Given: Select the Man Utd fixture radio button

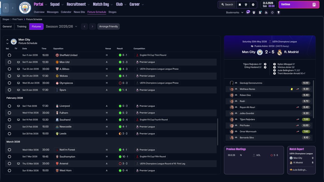Looking at the screenshot, I should [x=9, y=62].
